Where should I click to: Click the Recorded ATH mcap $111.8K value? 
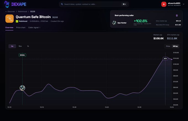point(178,25)
